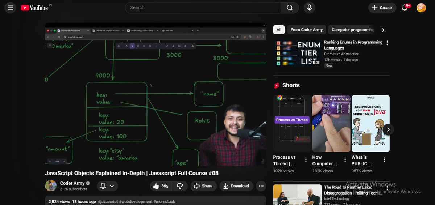Select the From Coder Army chip
The image size is (435, 205).
306,30
